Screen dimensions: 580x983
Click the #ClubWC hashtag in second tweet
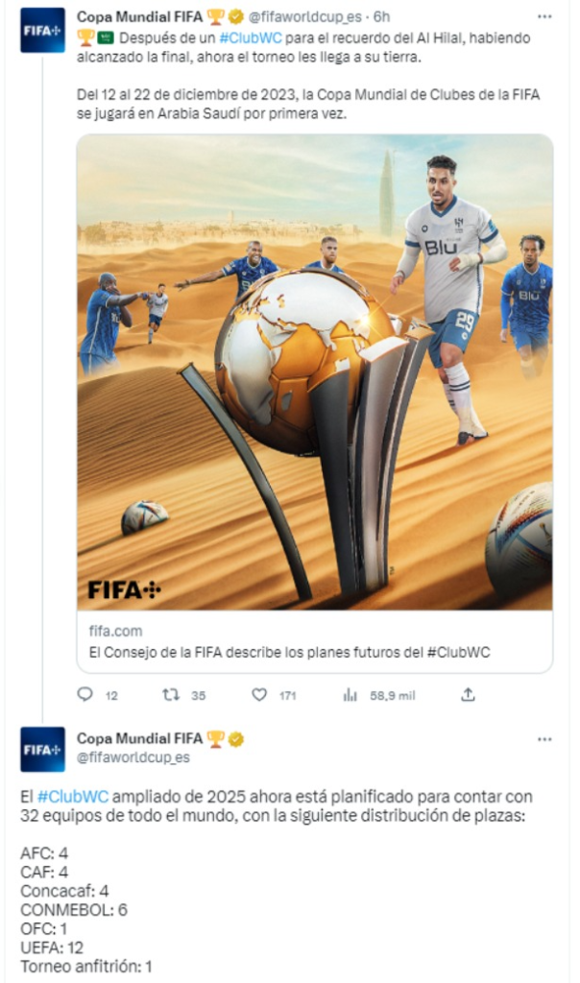pyautogui.click(x=73, y=797)
